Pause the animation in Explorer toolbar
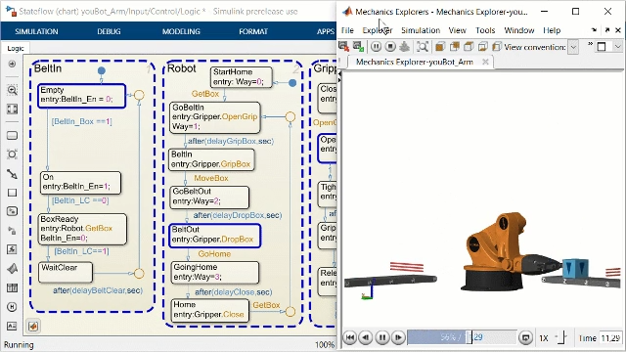 376,47
